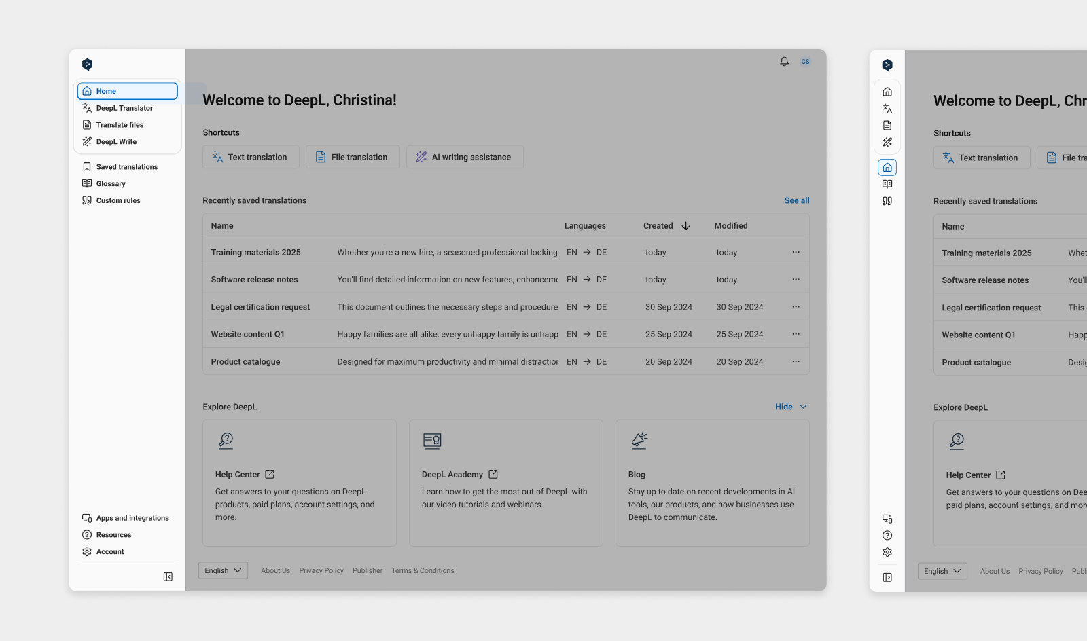Image resolution: width=1087 pixels, height=641 pixels.
Task: Click the DeepL logo in the collapsed-sidebar window
Action: pos(887,65)
